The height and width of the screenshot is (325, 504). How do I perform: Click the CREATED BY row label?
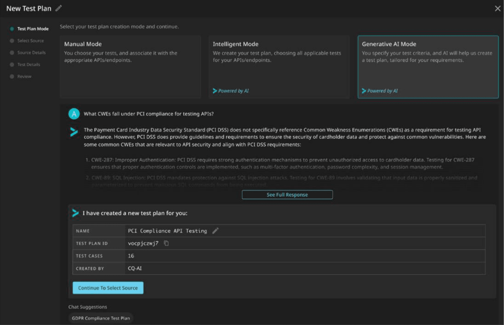click(90, 268)
